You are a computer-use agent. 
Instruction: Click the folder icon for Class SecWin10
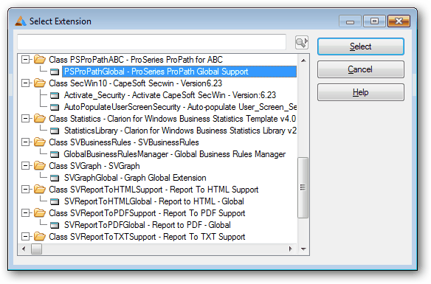pos(40,83)
